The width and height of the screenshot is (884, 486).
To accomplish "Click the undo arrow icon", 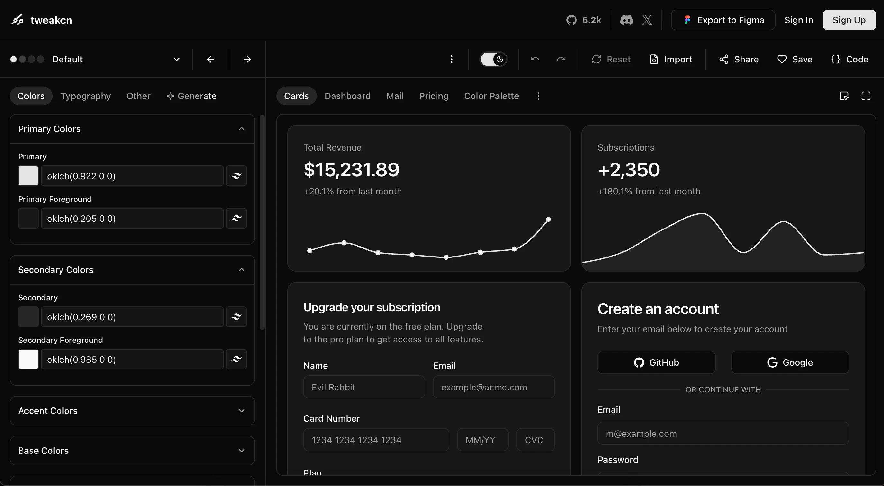I will pos(535,59).
